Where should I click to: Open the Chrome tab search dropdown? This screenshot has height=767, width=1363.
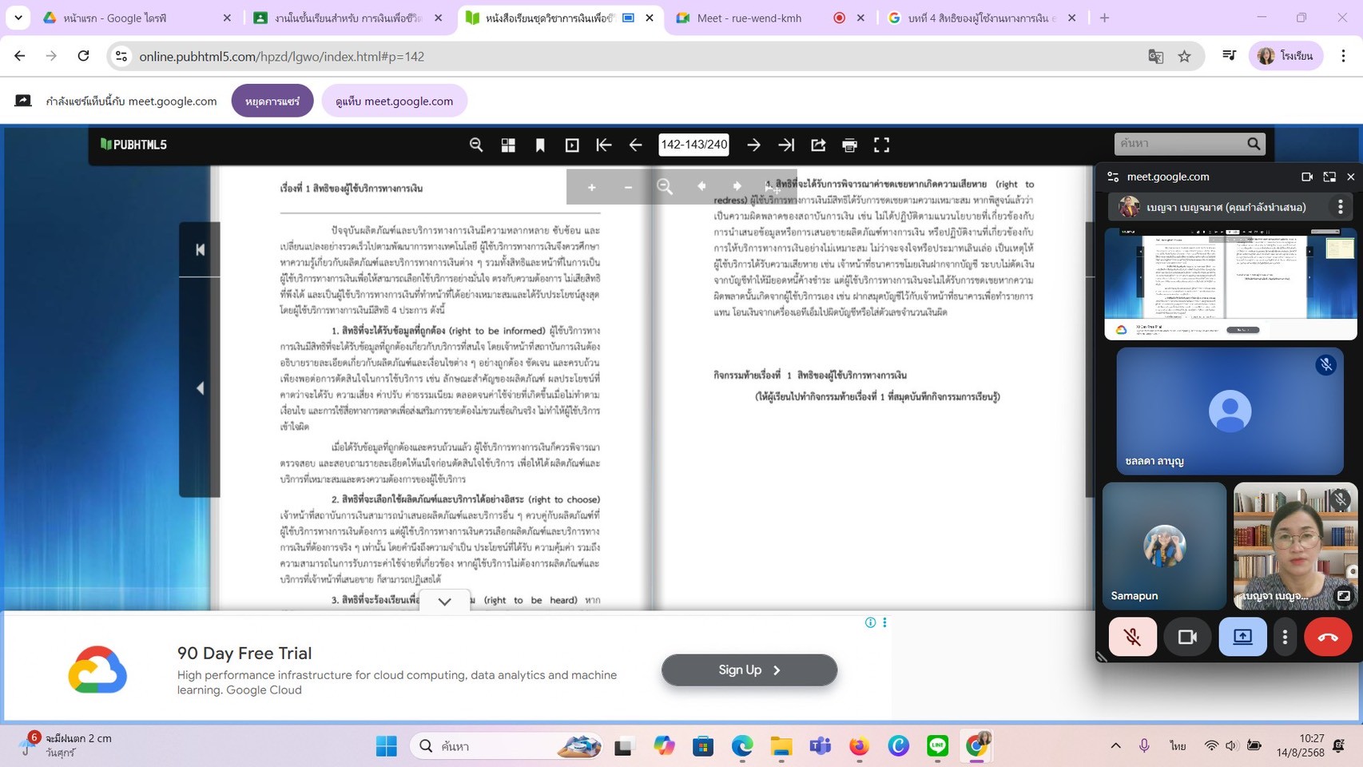coord(18,18)
